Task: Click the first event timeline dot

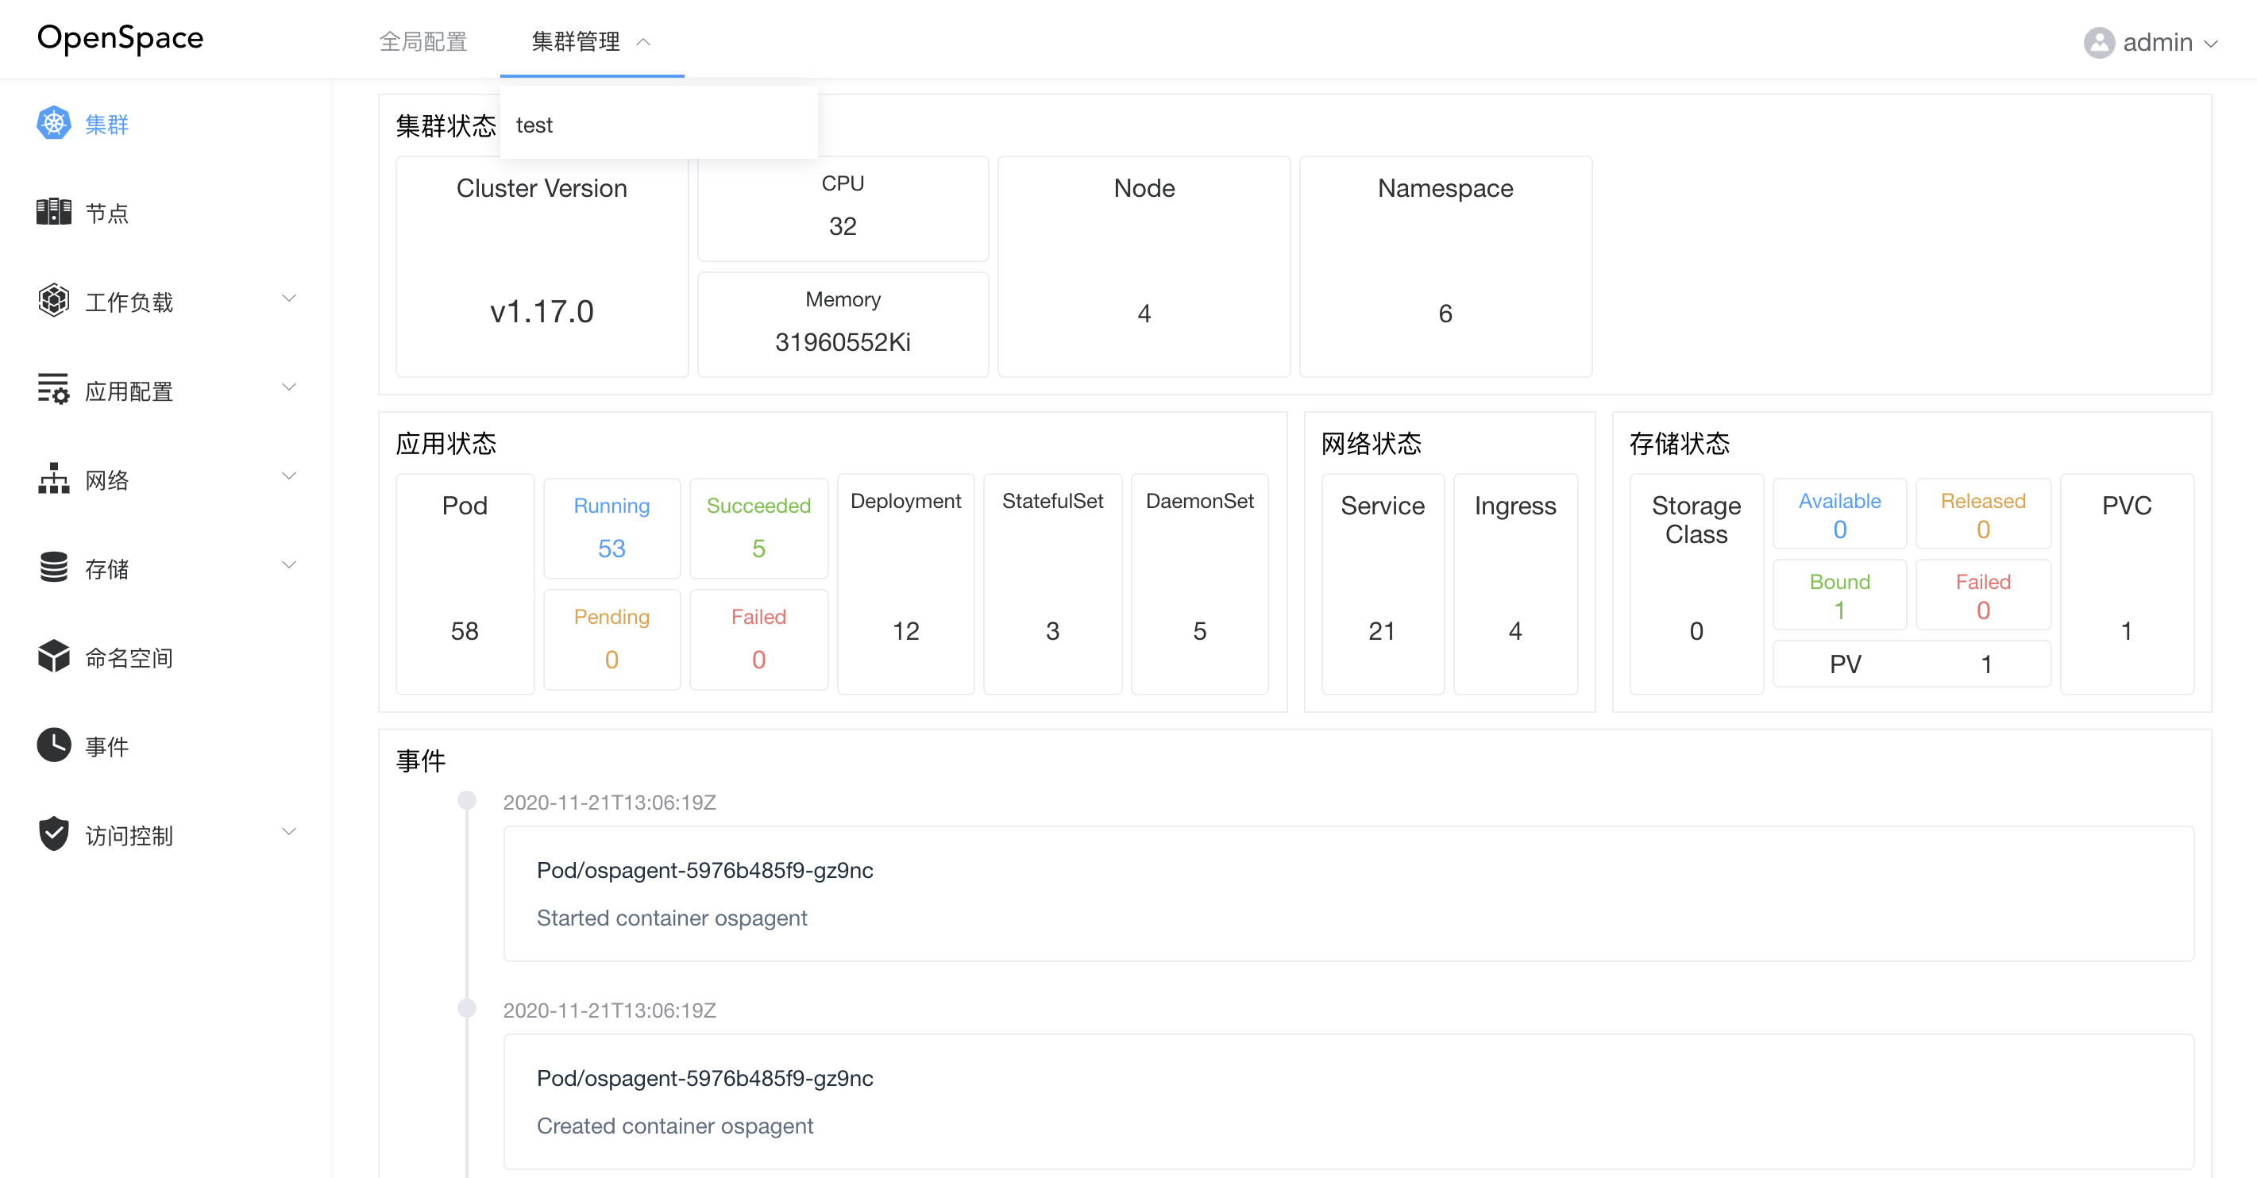Action: 467,800
